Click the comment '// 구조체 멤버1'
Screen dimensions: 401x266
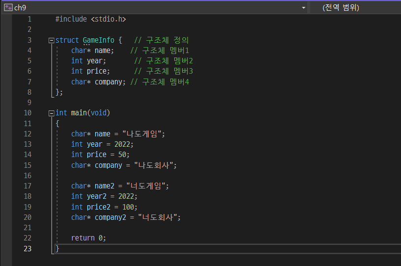coord(160,51)
